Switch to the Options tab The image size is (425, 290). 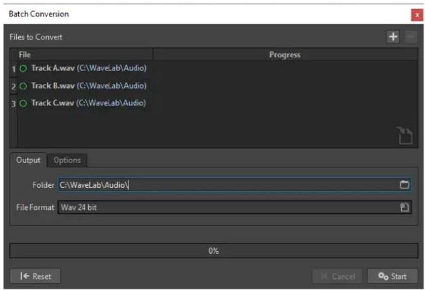coord(67,160)
